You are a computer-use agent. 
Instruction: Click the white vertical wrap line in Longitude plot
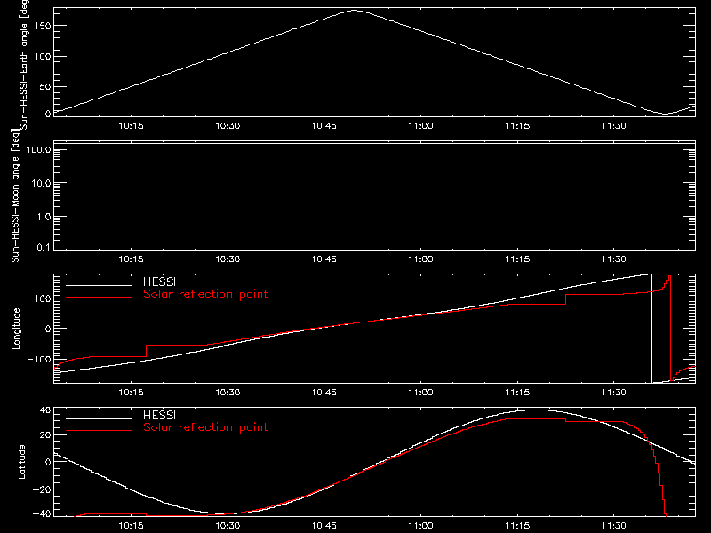[651, 329]
